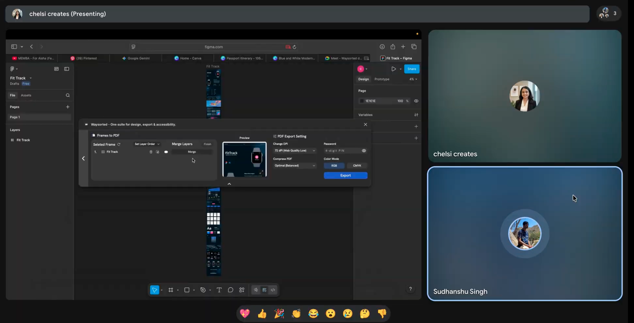Screen dimensions: 634x323
Task: Select CMYK color mode
Action: 357,166
